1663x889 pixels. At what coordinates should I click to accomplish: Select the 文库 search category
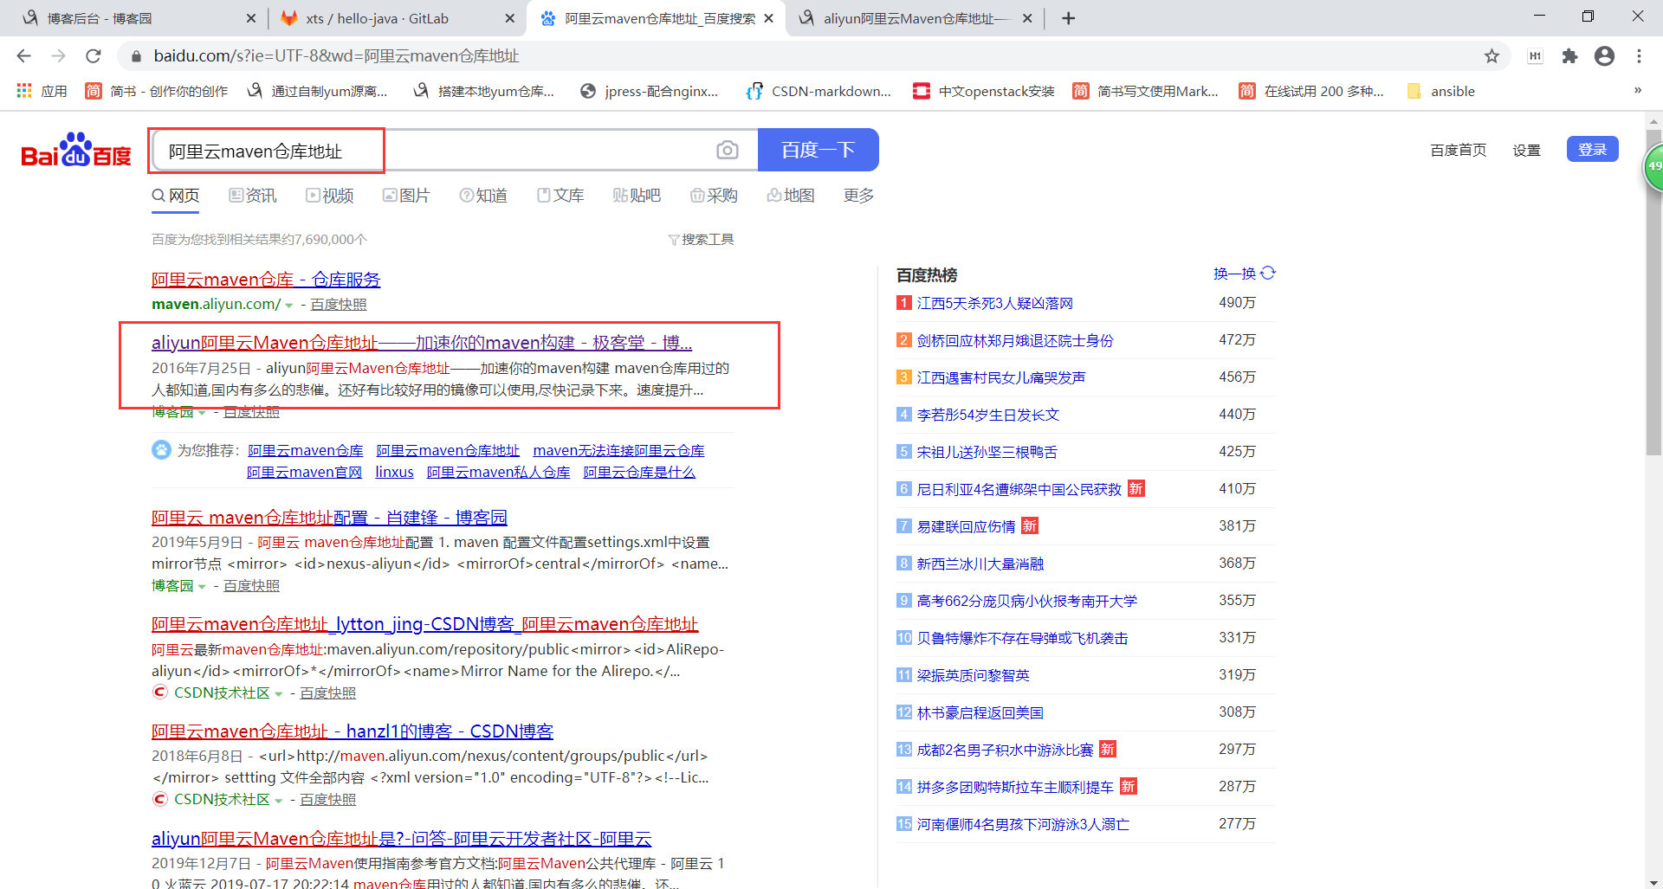click(560, 196)
